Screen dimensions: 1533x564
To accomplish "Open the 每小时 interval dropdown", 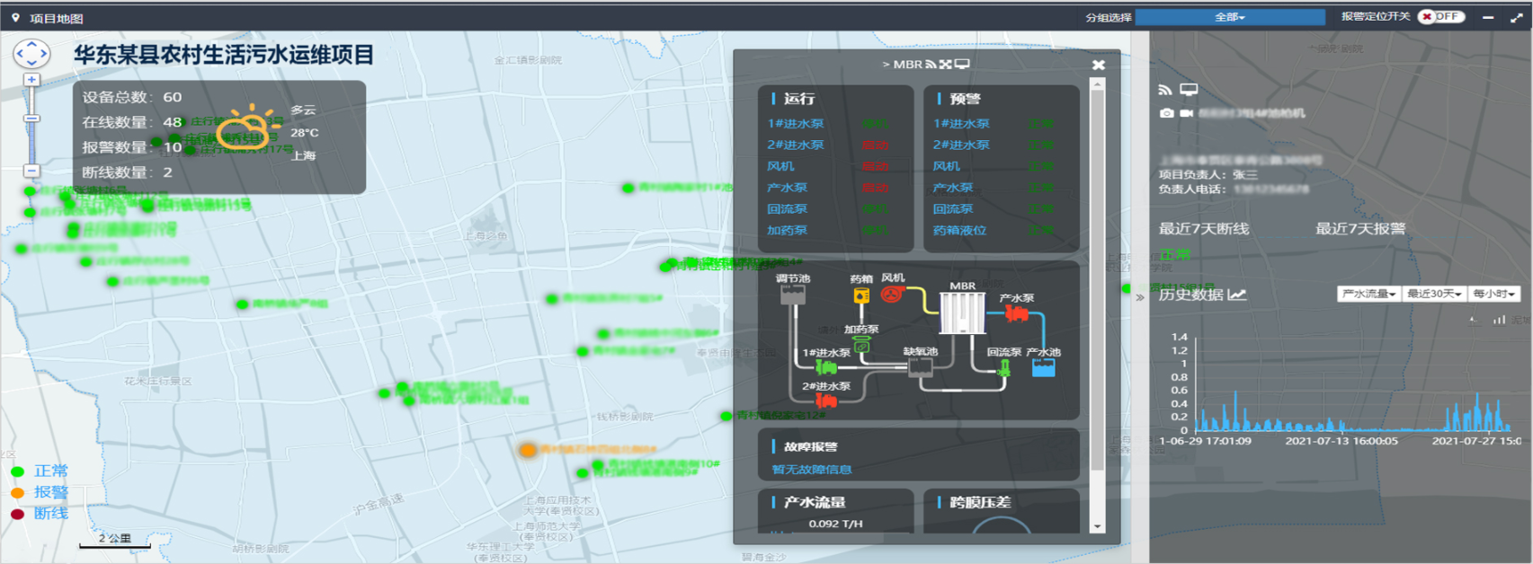I will (1493, 294).
